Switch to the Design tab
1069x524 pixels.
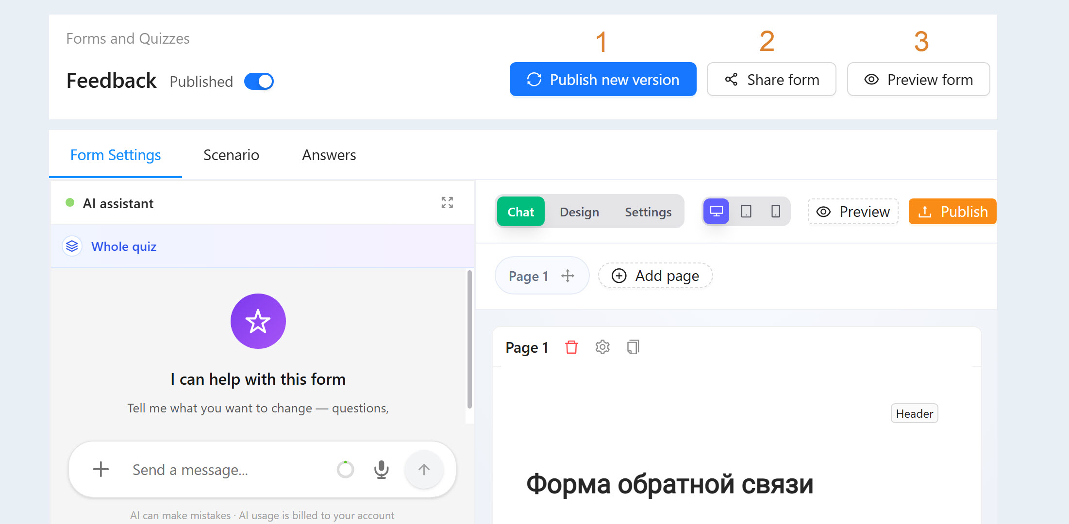[579, 212]
